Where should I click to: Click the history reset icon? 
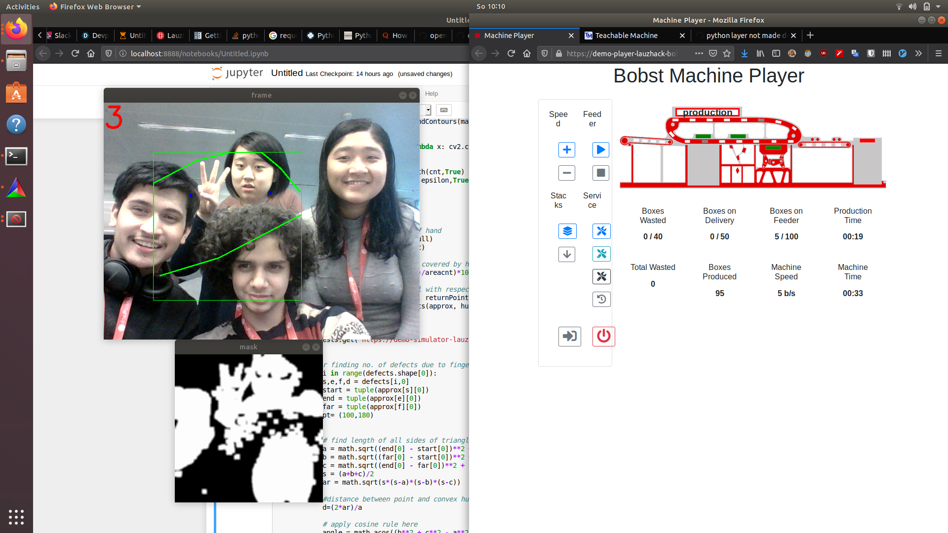pyautogui.click(x=601, y=299)
